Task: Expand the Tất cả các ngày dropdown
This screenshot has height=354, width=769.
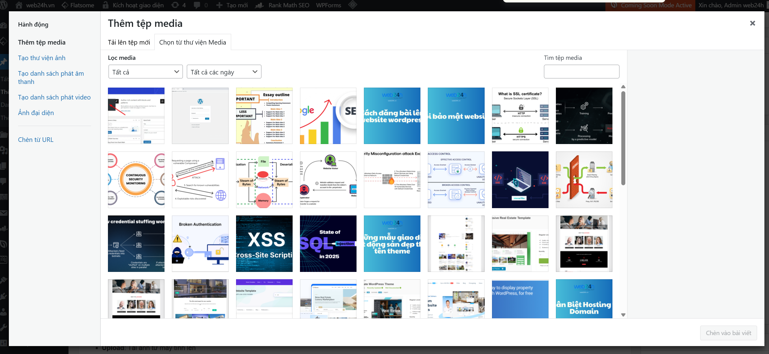Action: [224, 72]
